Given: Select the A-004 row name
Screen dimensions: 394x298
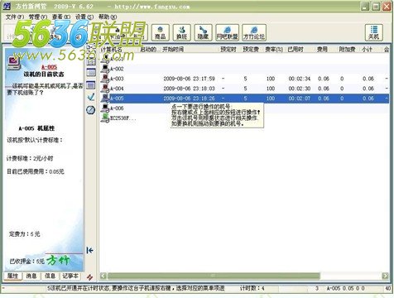Looking at the screenshot, I should (117, 89).
